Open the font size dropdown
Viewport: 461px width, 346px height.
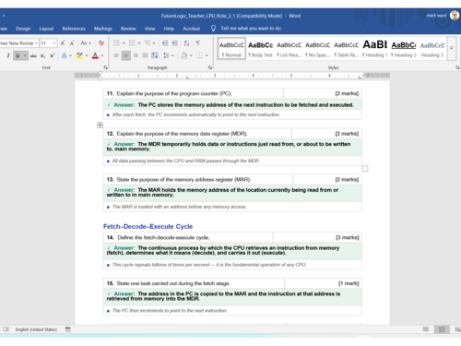[54, 43]
